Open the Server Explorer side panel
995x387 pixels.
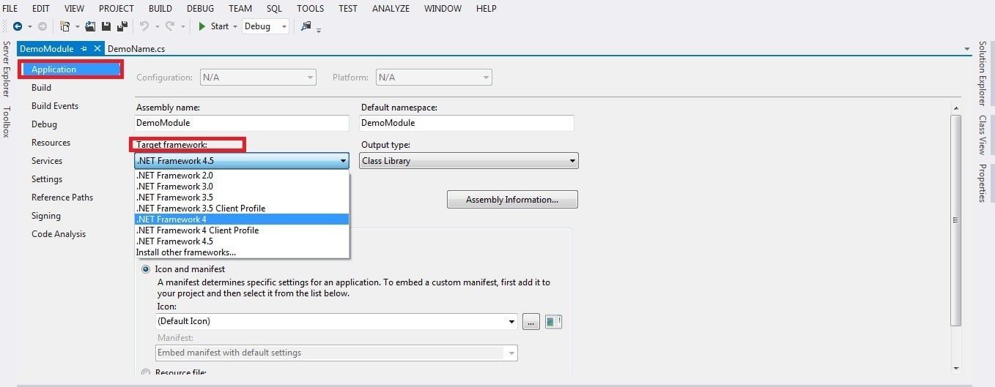(x=7, y=69)
